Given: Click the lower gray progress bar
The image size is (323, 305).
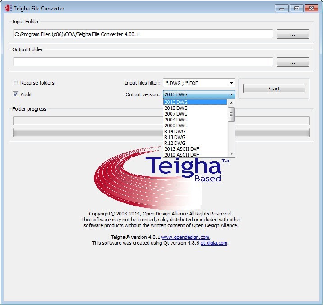Looking at the screenshot, I should coord(161,132).
